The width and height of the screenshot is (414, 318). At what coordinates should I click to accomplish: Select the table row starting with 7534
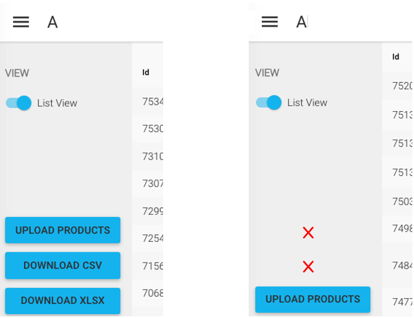click(152, 102)
